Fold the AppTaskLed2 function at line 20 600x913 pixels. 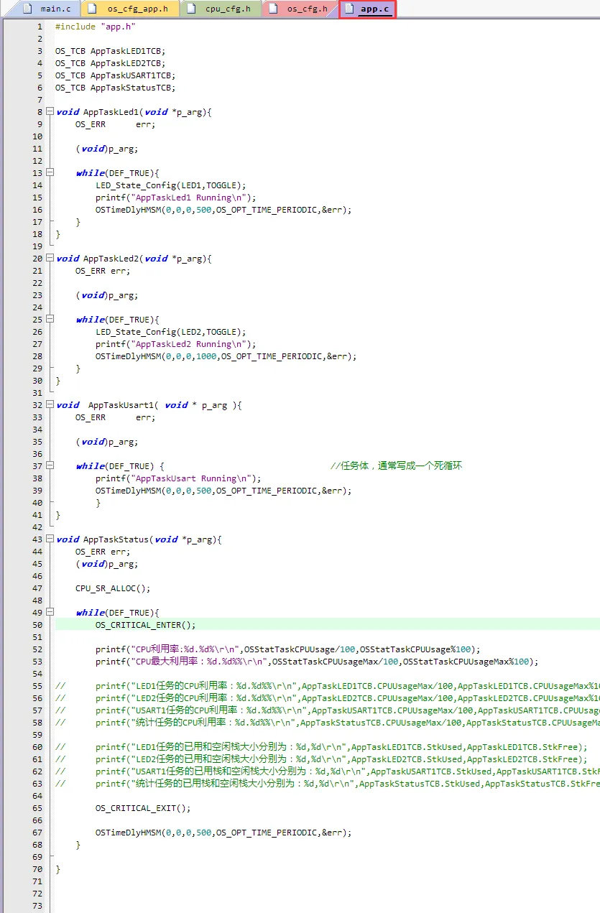coord(49,259)
